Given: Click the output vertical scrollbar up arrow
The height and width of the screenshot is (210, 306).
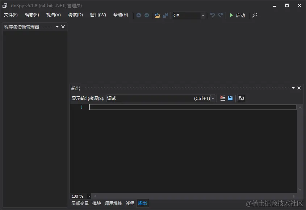Looking at the screenshot, I should (x=300, y=108).
